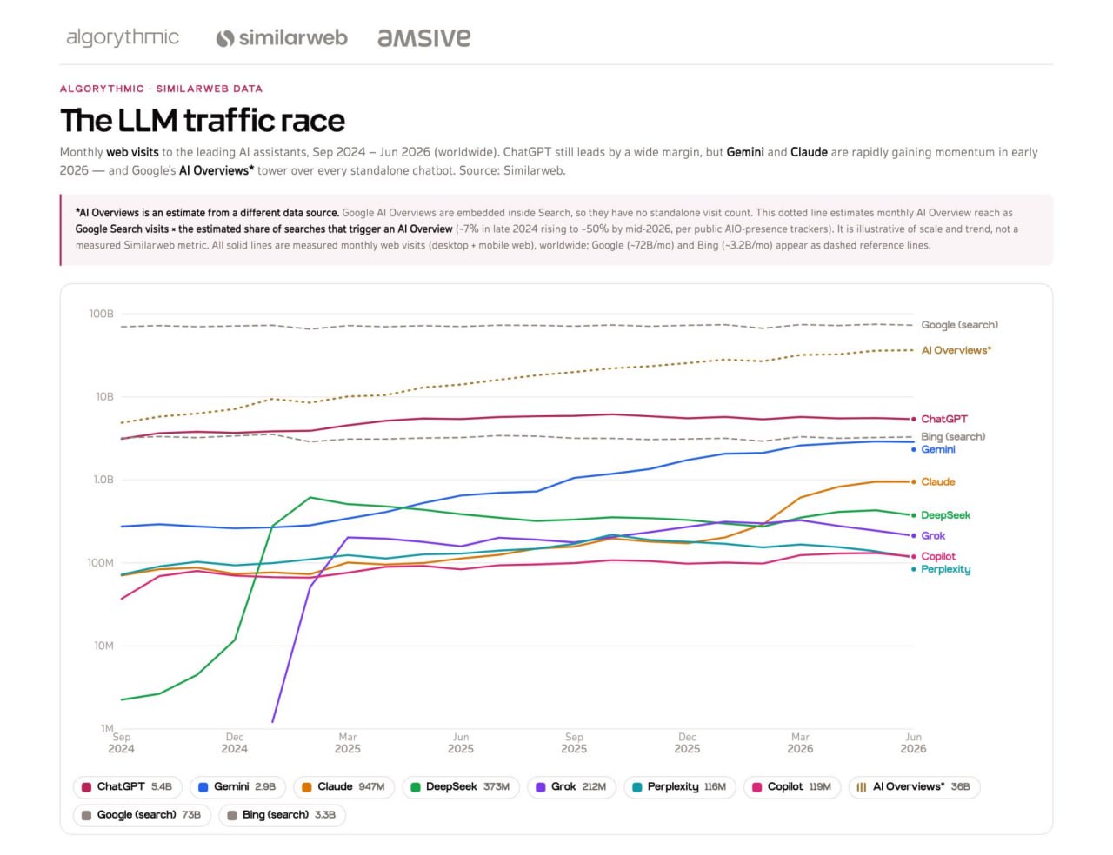Select the Bing (search) line end label

(953, 436)
